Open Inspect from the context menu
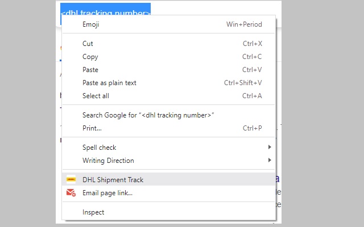 pos(93,212)
